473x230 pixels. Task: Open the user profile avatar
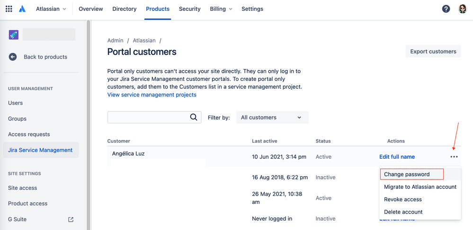[x=463, y=9]
